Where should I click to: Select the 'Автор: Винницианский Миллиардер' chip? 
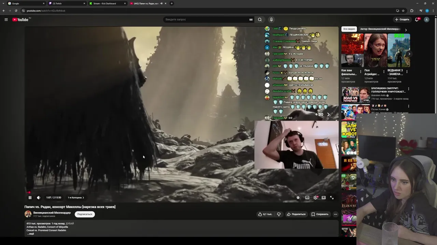380,29
